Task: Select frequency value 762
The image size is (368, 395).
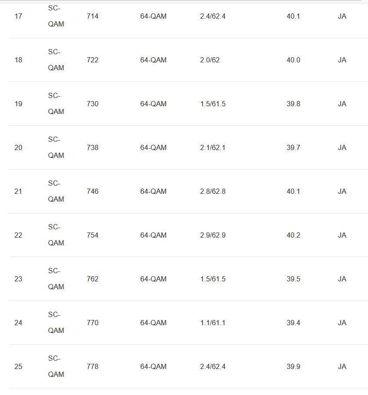Action: tap(92, 279)
